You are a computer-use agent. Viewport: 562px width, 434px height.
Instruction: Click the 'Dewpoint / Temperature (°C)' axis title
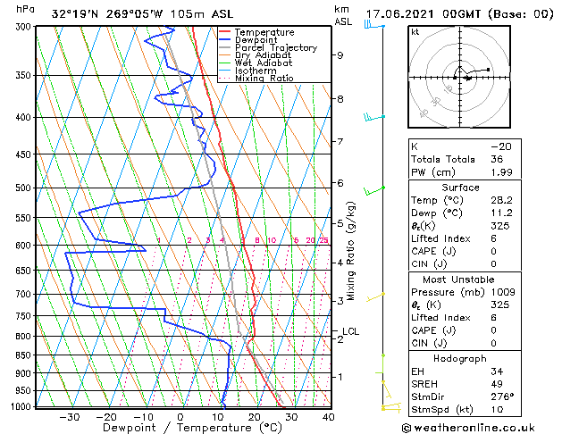[192, 428]
